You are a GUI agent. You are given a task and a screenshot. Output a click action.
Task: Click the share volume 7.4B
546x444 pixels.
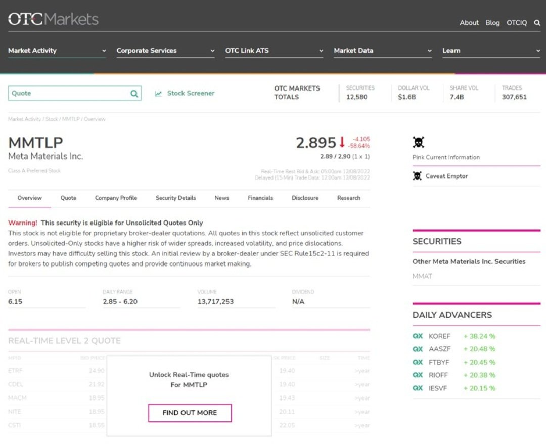pyautogui.click(x=457, y=97)
